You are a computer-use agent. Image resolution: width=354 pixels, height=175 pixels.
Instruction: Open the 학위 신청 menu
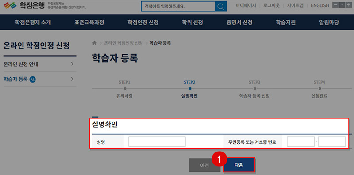192,23
